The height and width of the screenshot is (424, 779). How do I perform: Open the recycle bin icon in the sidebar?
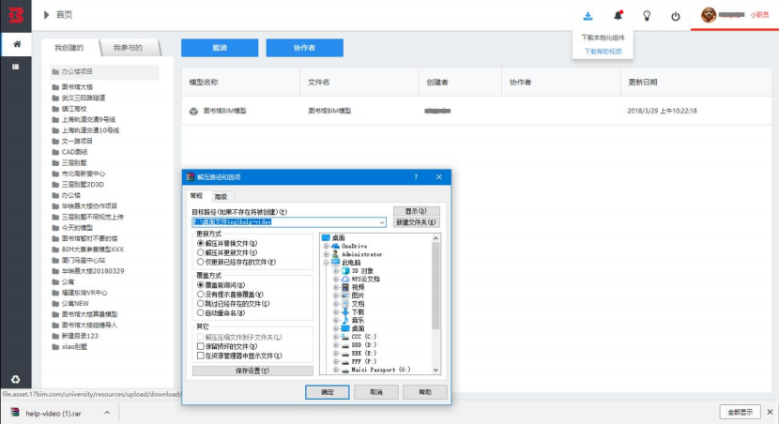[x=16, y=380]
